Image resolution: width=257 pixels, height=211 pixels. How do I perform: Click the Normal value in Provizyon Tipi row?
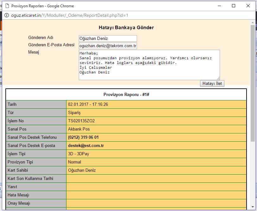click(x=75, y=162)
